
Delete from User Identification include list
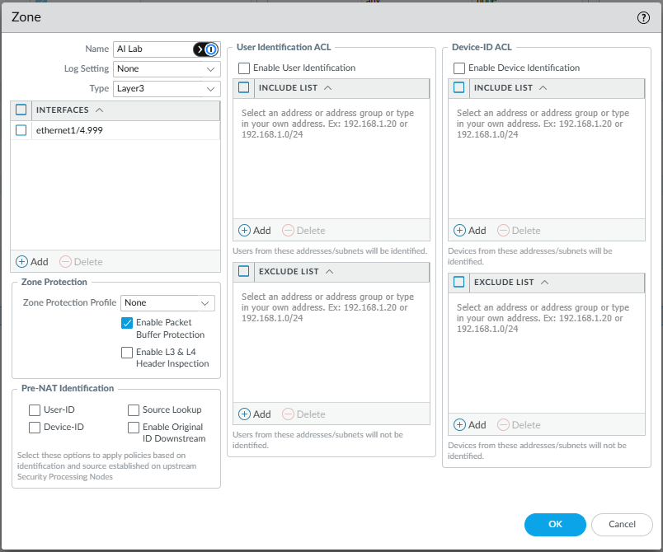(303, 231)
